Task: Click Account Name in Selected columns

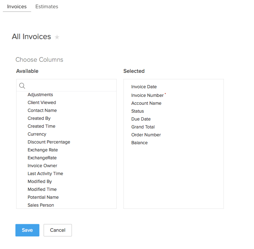Action: point(146,103)
